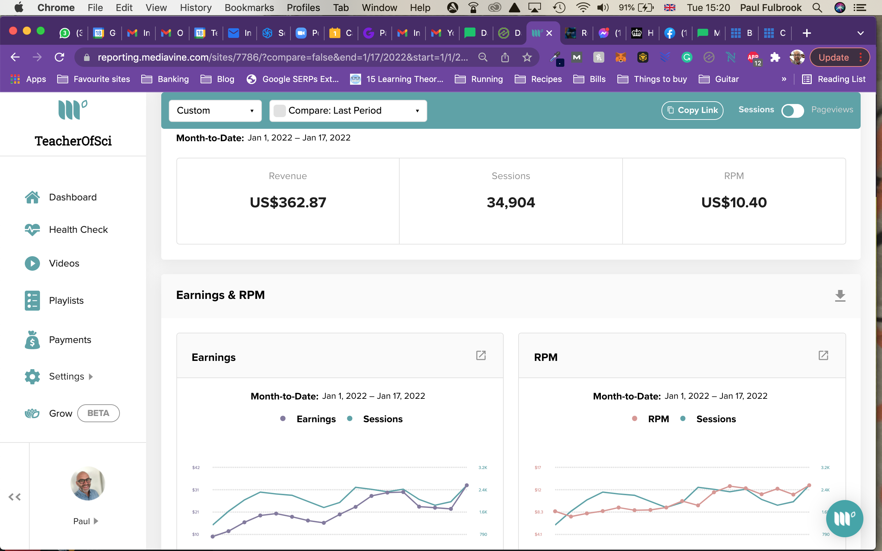Open the Profiles menu

point(303,8)
